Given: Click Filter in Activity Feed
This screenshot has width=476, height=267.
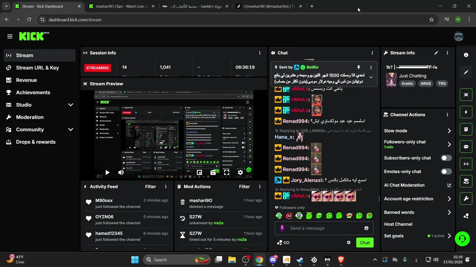Looking at the screenshot, I should [150, 187].
